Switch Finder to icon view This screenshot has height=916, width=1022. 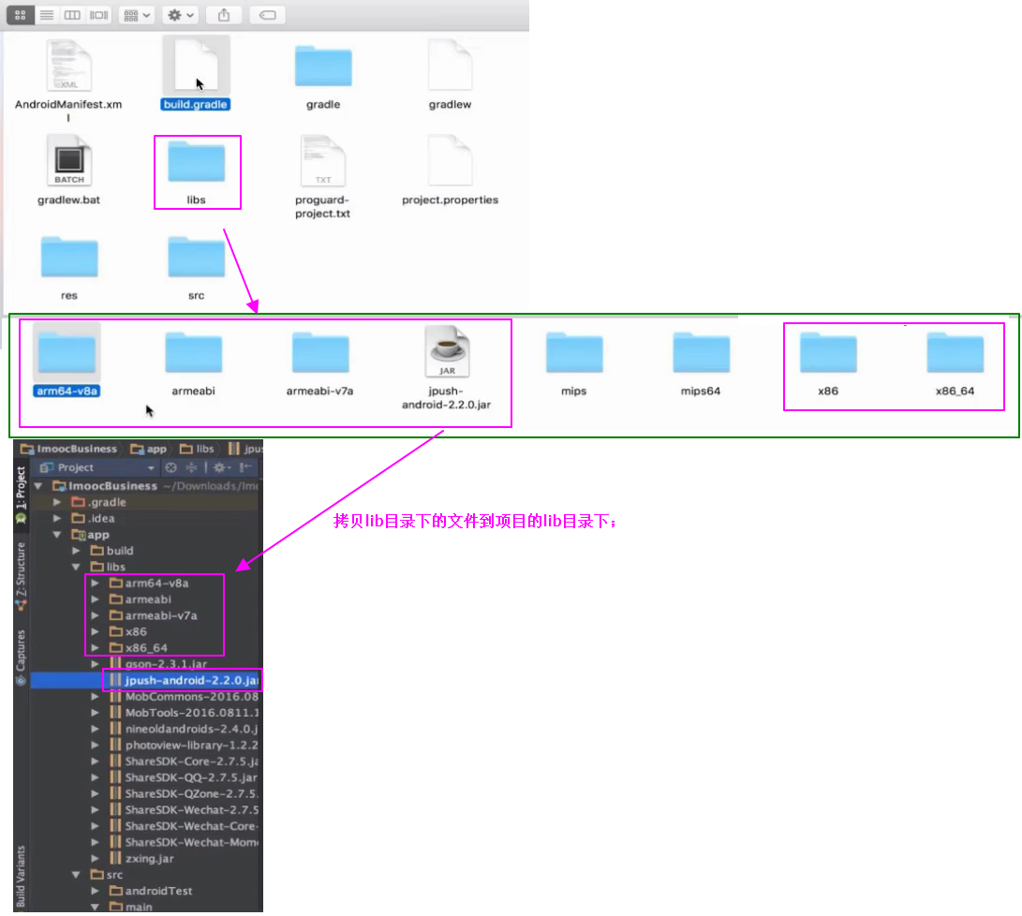point(21,15)
